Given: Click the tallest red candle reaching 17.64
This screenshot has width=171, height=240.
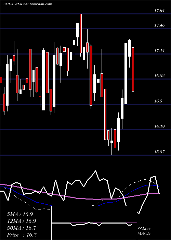Looking at the screenshot, I should click(81, 33).
